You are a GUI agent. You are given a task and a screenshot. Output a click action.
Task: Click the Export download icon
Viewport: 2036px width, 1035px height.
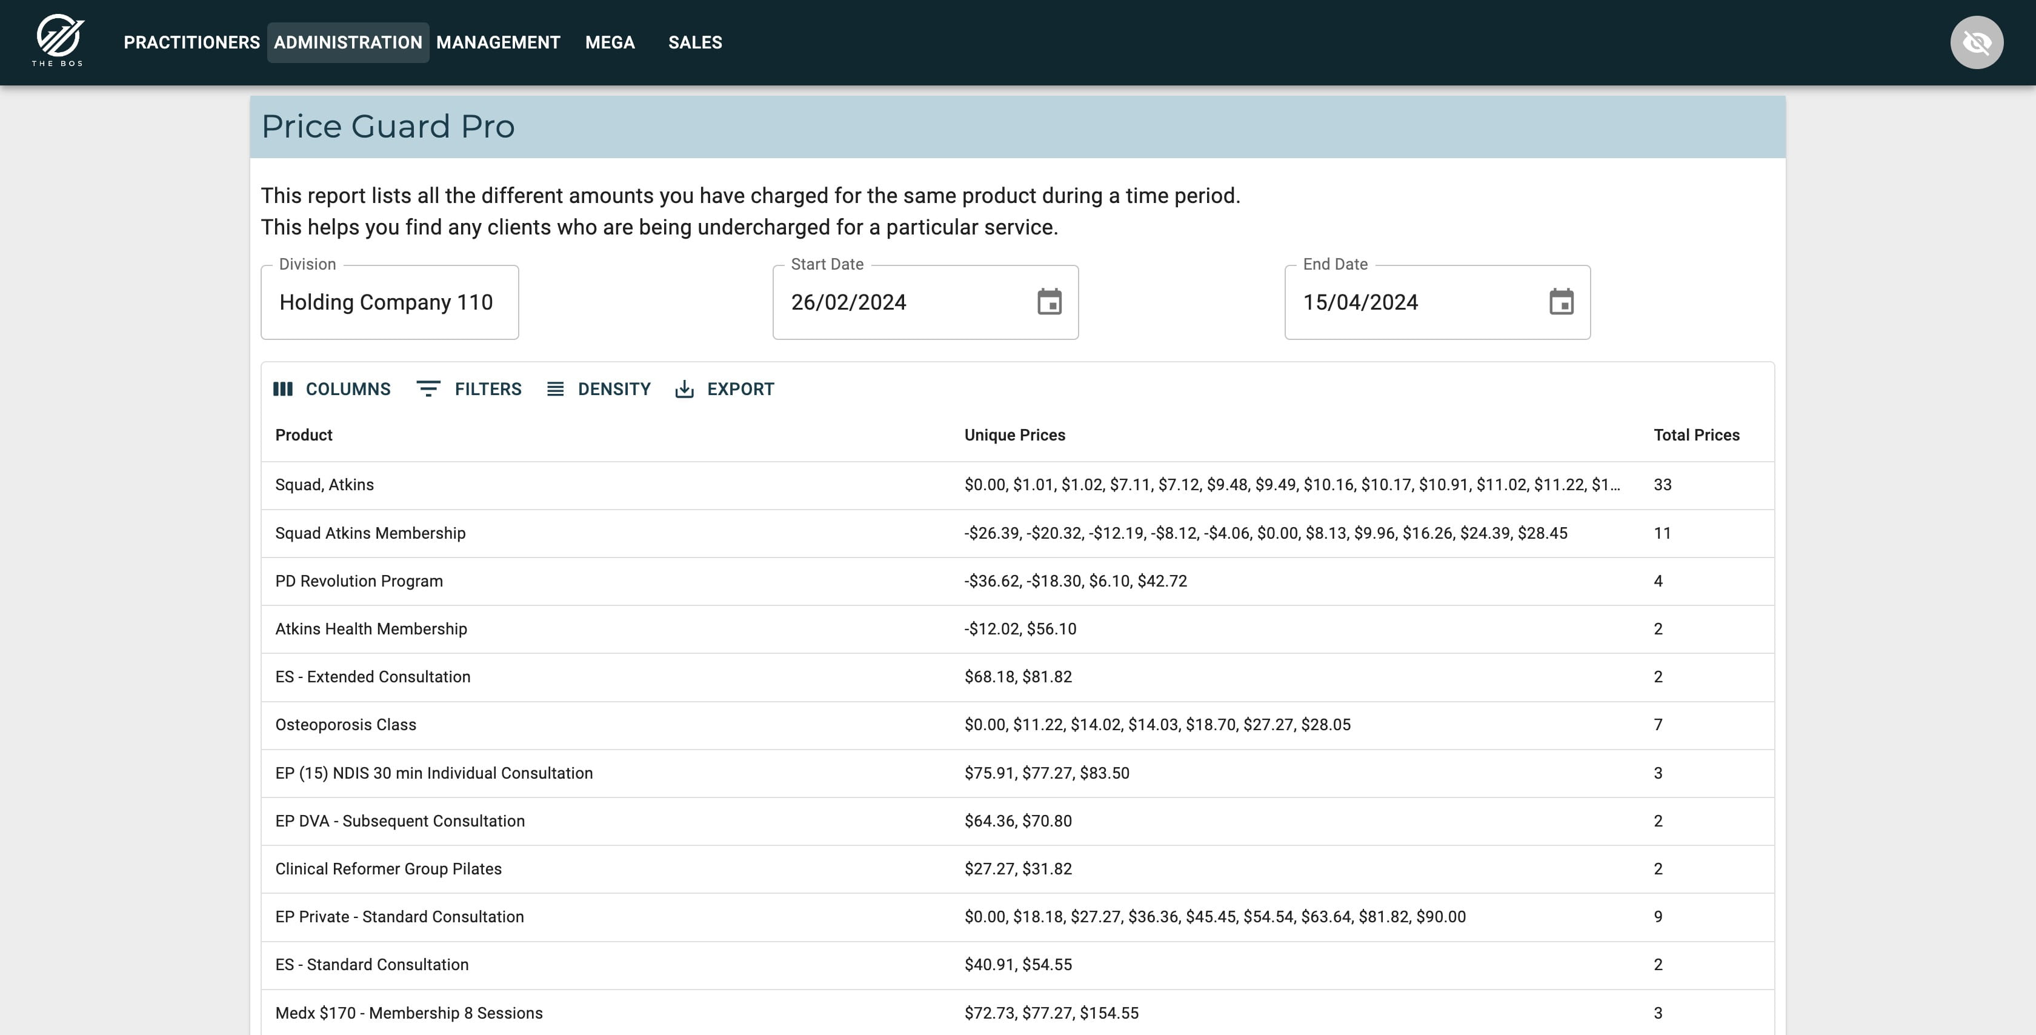[x=685, y=389]
